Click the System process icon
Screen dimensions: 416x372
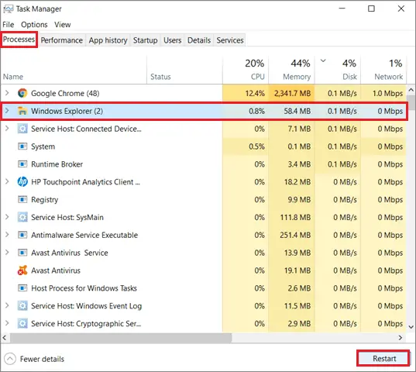pyautogui.click(x=22, y=146)
